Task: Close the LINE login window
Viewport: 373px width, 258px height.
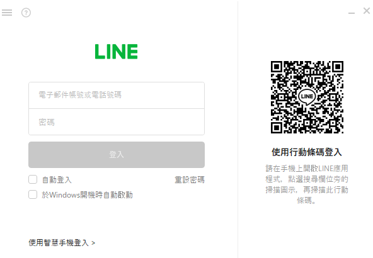Action: pyautogui.click(x=367, y=11)
